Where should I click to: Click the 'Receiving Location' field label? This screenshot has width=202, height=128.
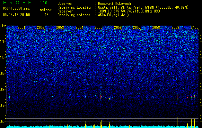coord(75,7)
